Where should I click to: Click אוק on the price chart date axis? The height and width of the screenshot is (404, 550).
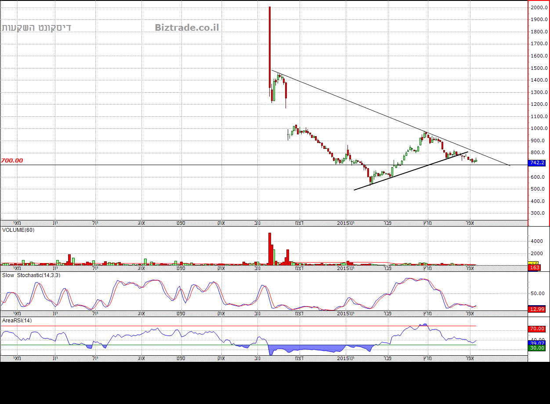221,223
